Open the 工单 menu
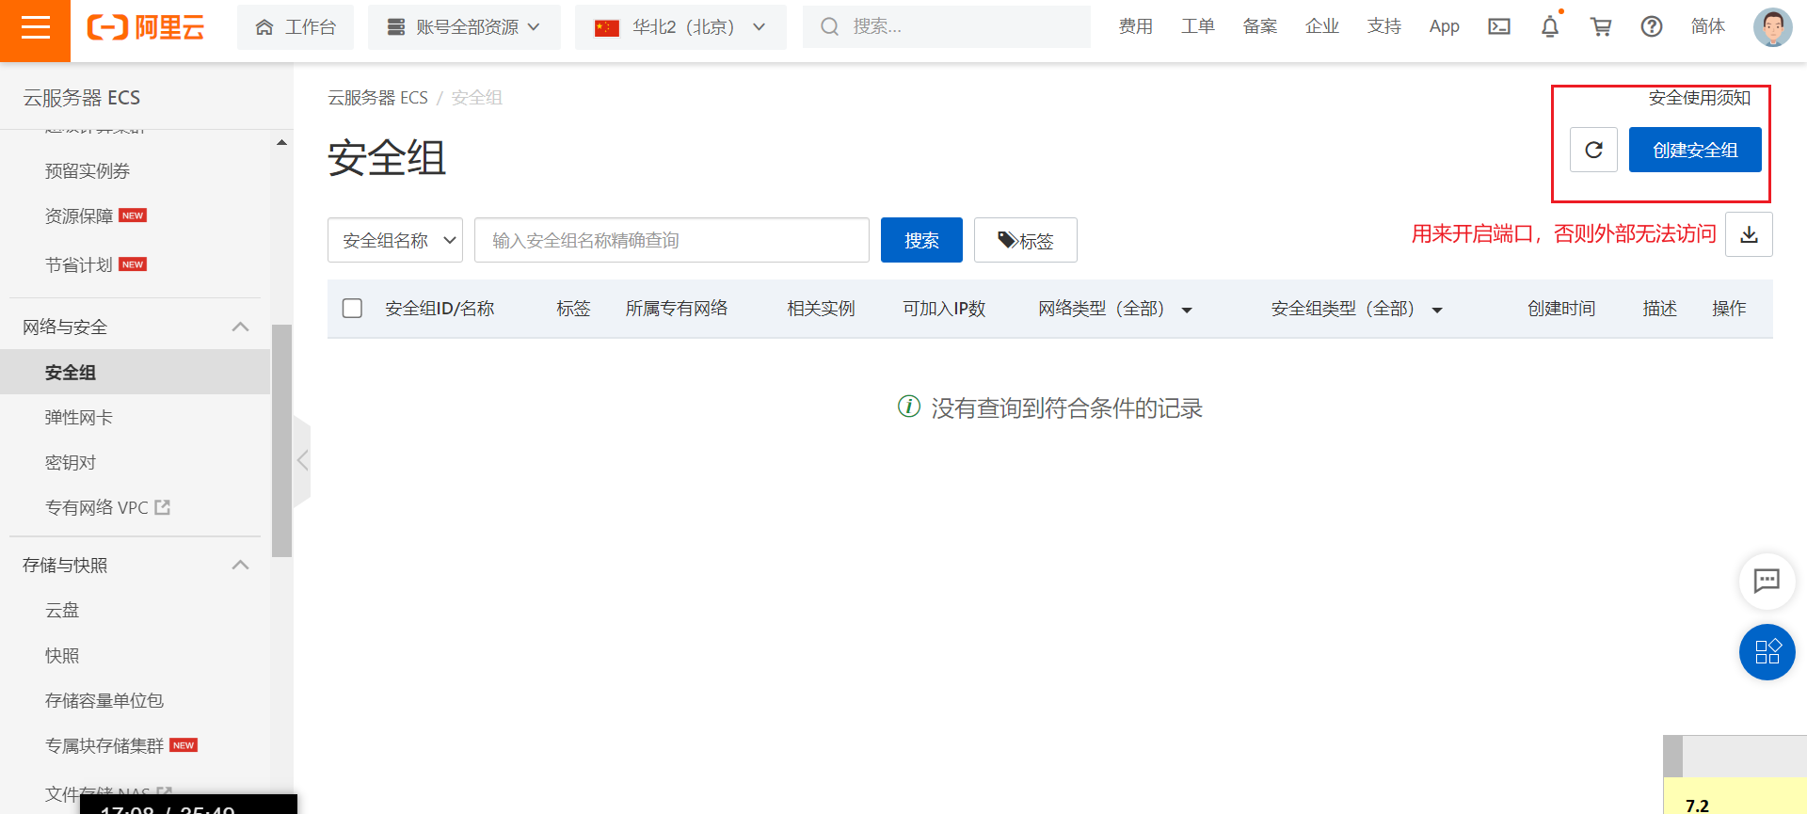Image resolution: width=1807 pixels, height=814 pixels. pos(1197,26)
